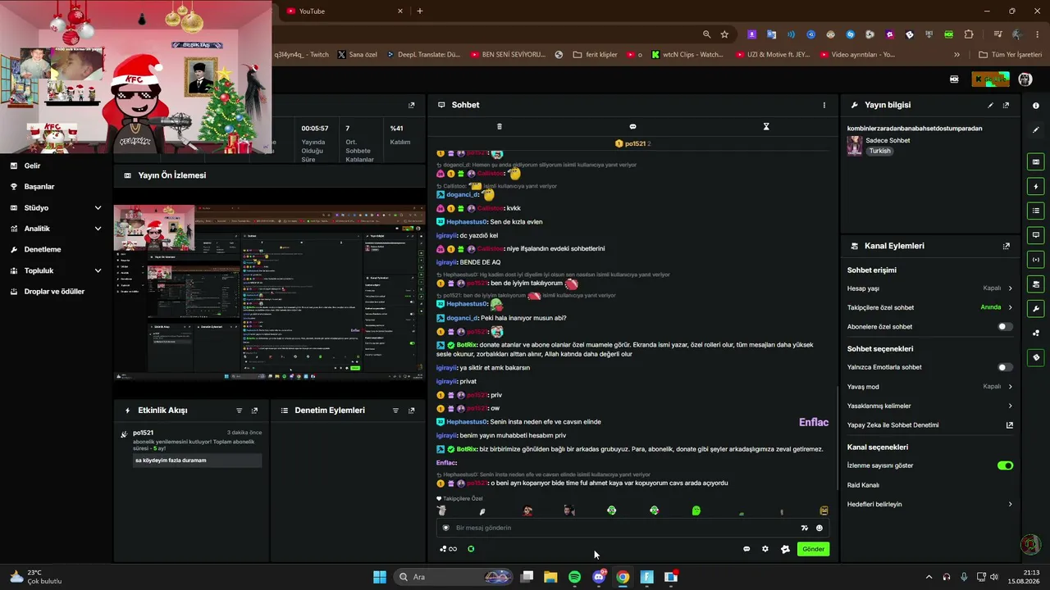The height and width of the screenshot is (590, 1050).
Task: Switch to the YouTube browser tab
Action: [x=345, y=11]
